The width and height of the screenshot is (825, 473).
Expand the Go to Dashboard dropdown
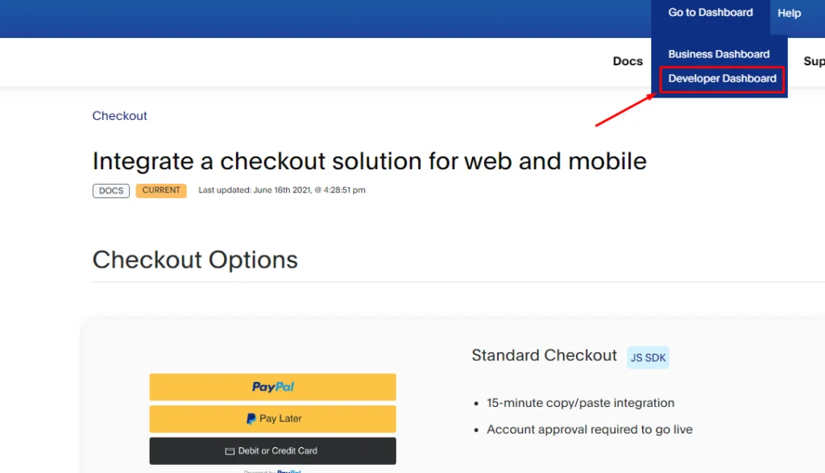(711, 13)
